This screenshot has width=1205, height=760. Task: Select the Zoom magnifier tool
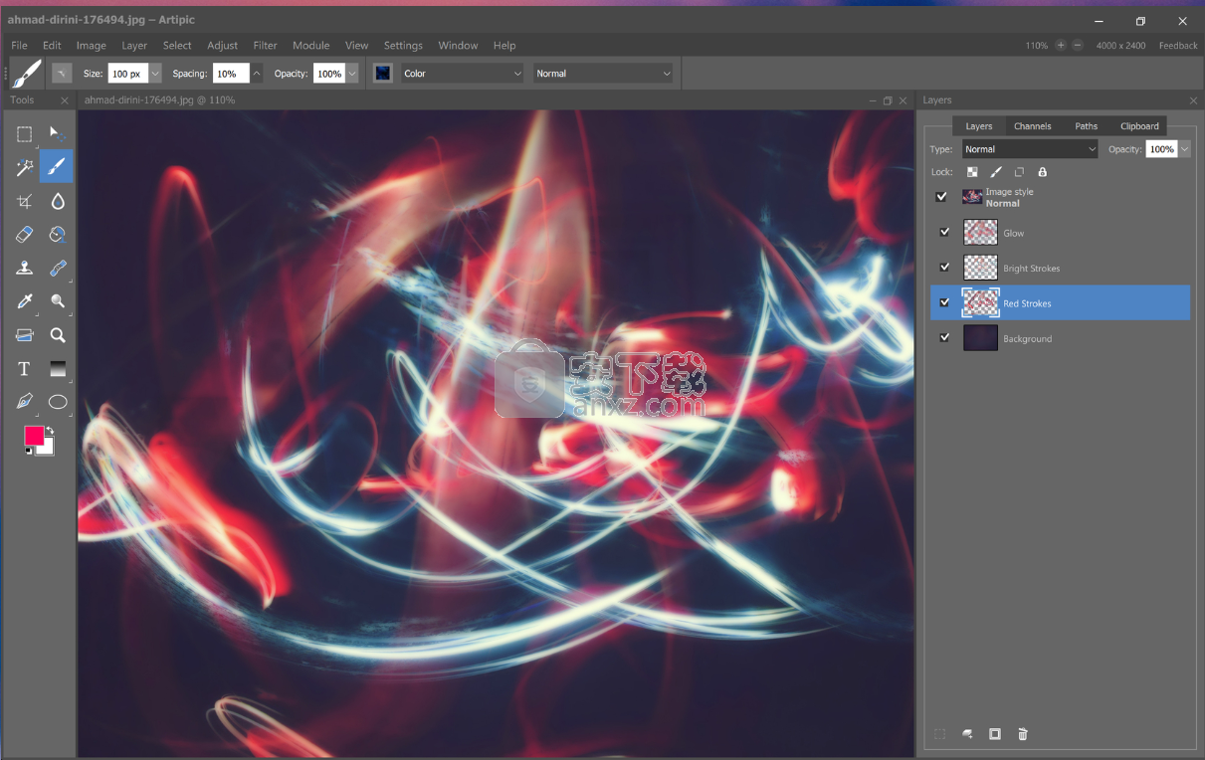[x=58, y=335]
